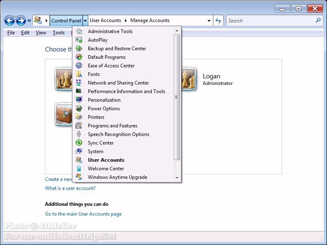The height and width of the screenshot is (245, 327).
Task: Open the recent pages dropdown arrow
Action: point(29,21)
